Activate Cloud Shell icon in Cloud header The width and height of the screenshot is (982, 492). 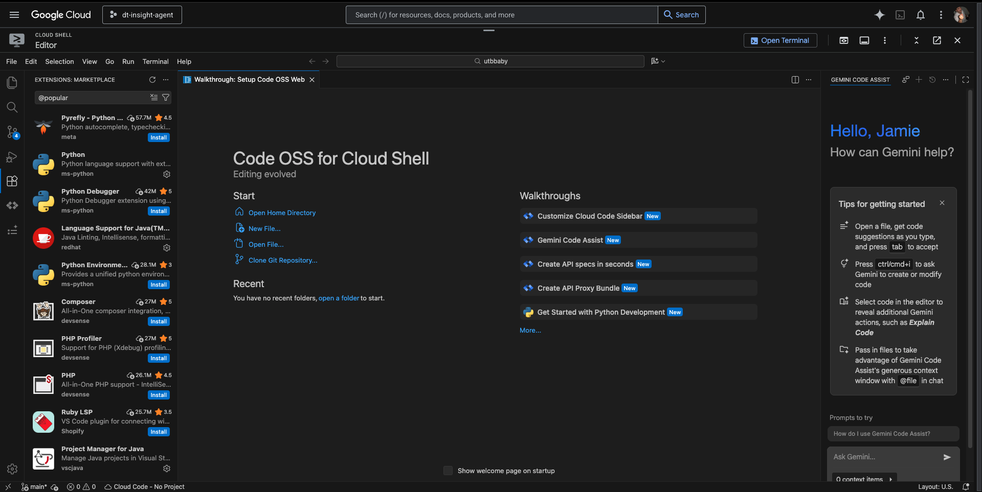pos(900,15)
